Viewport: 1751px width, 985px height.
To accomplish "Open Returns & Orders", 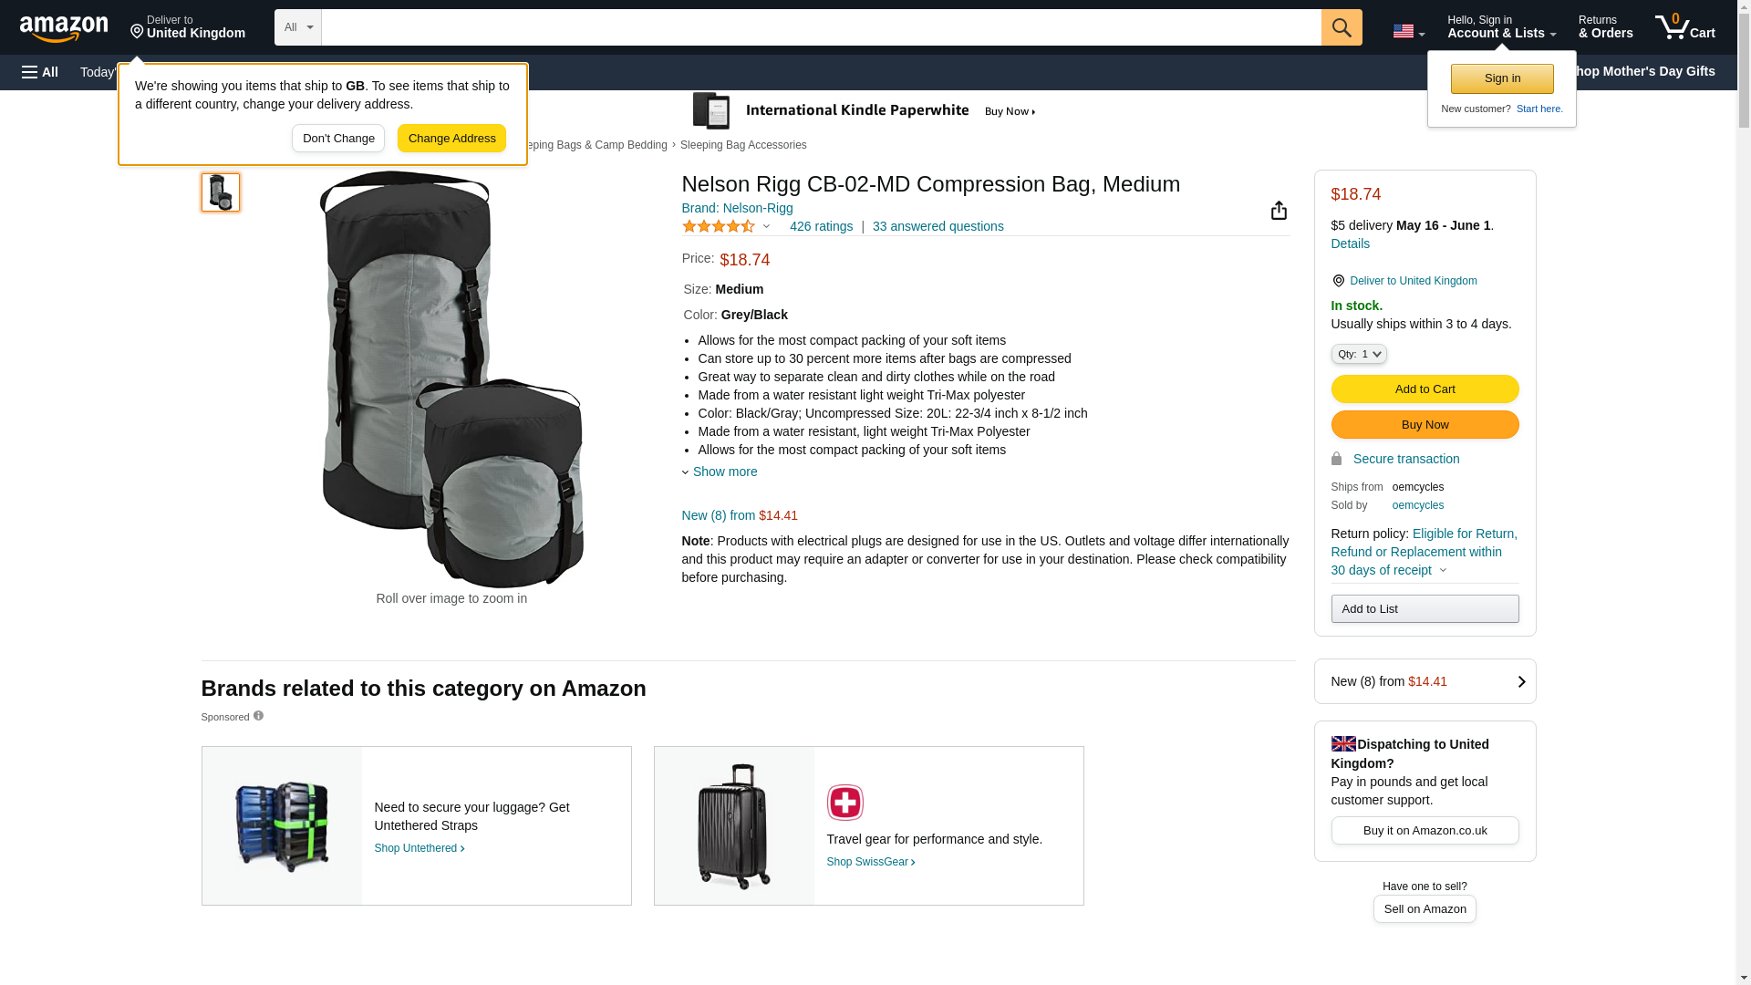I will pyautogui.click(x=1605, y=27).
